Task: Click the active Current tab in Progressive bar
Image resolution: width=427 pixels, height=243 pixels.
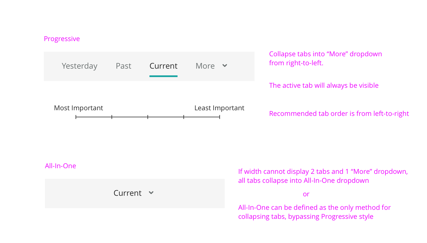Action: [163, 66]
